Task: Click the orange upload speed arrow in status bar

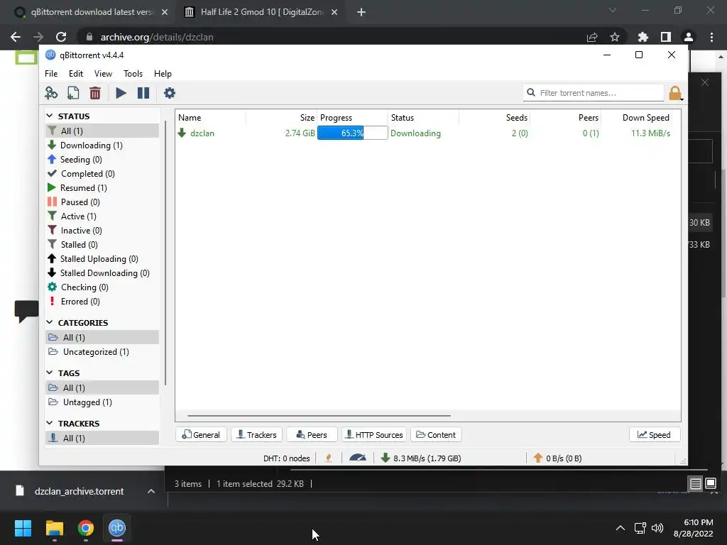Action: [538, 458]
